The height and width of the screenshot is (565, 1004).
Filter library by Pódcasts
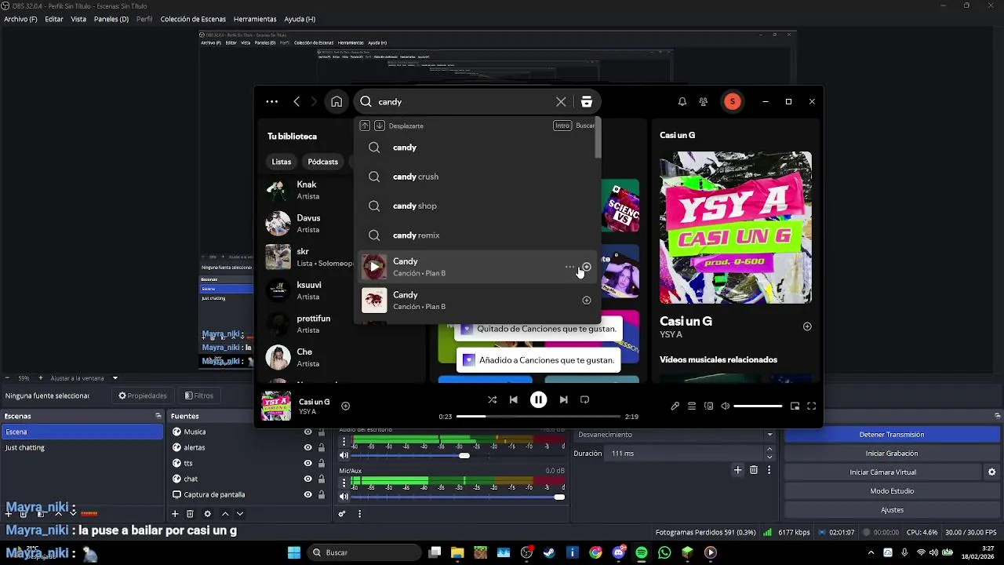(x=323, y=162)
